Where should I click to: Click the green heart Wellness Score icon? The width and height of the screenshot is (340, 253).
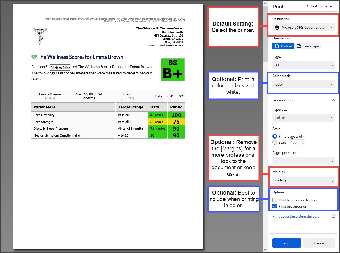click(x=34, y=57)
